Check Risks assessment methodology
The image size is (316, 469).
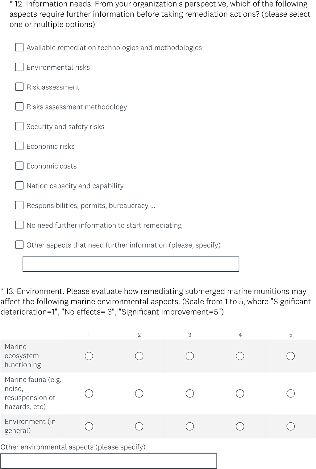19,106
